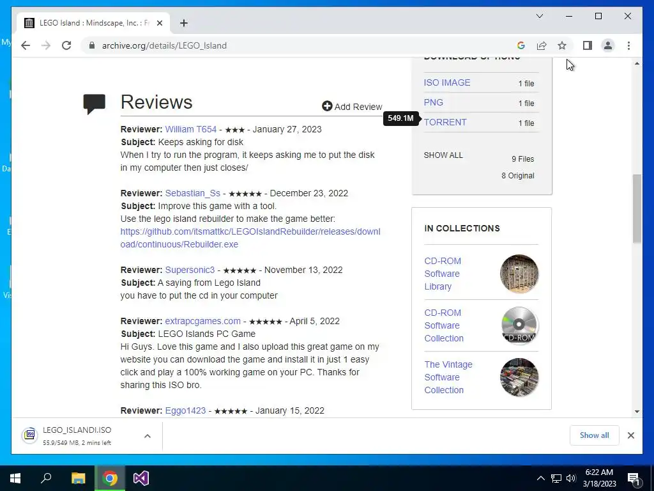Open the LEGOIslandRebuilder GitHub link
654x491 pixels.
250,238
